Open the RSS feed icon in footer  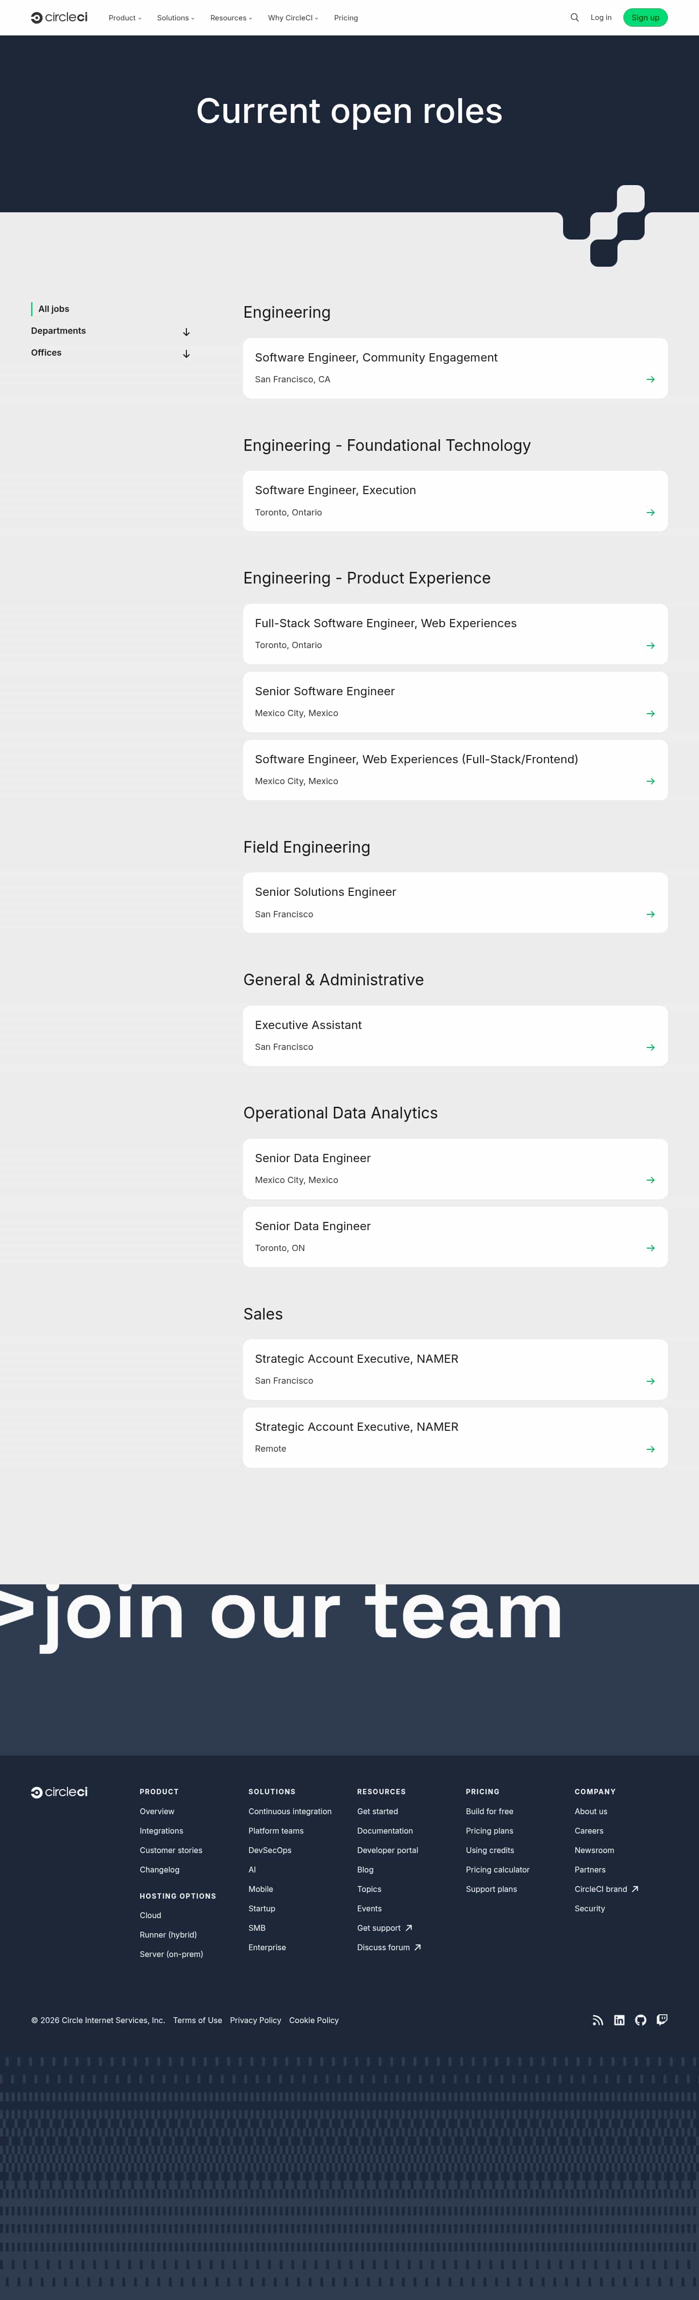[x=598, y=2021]
